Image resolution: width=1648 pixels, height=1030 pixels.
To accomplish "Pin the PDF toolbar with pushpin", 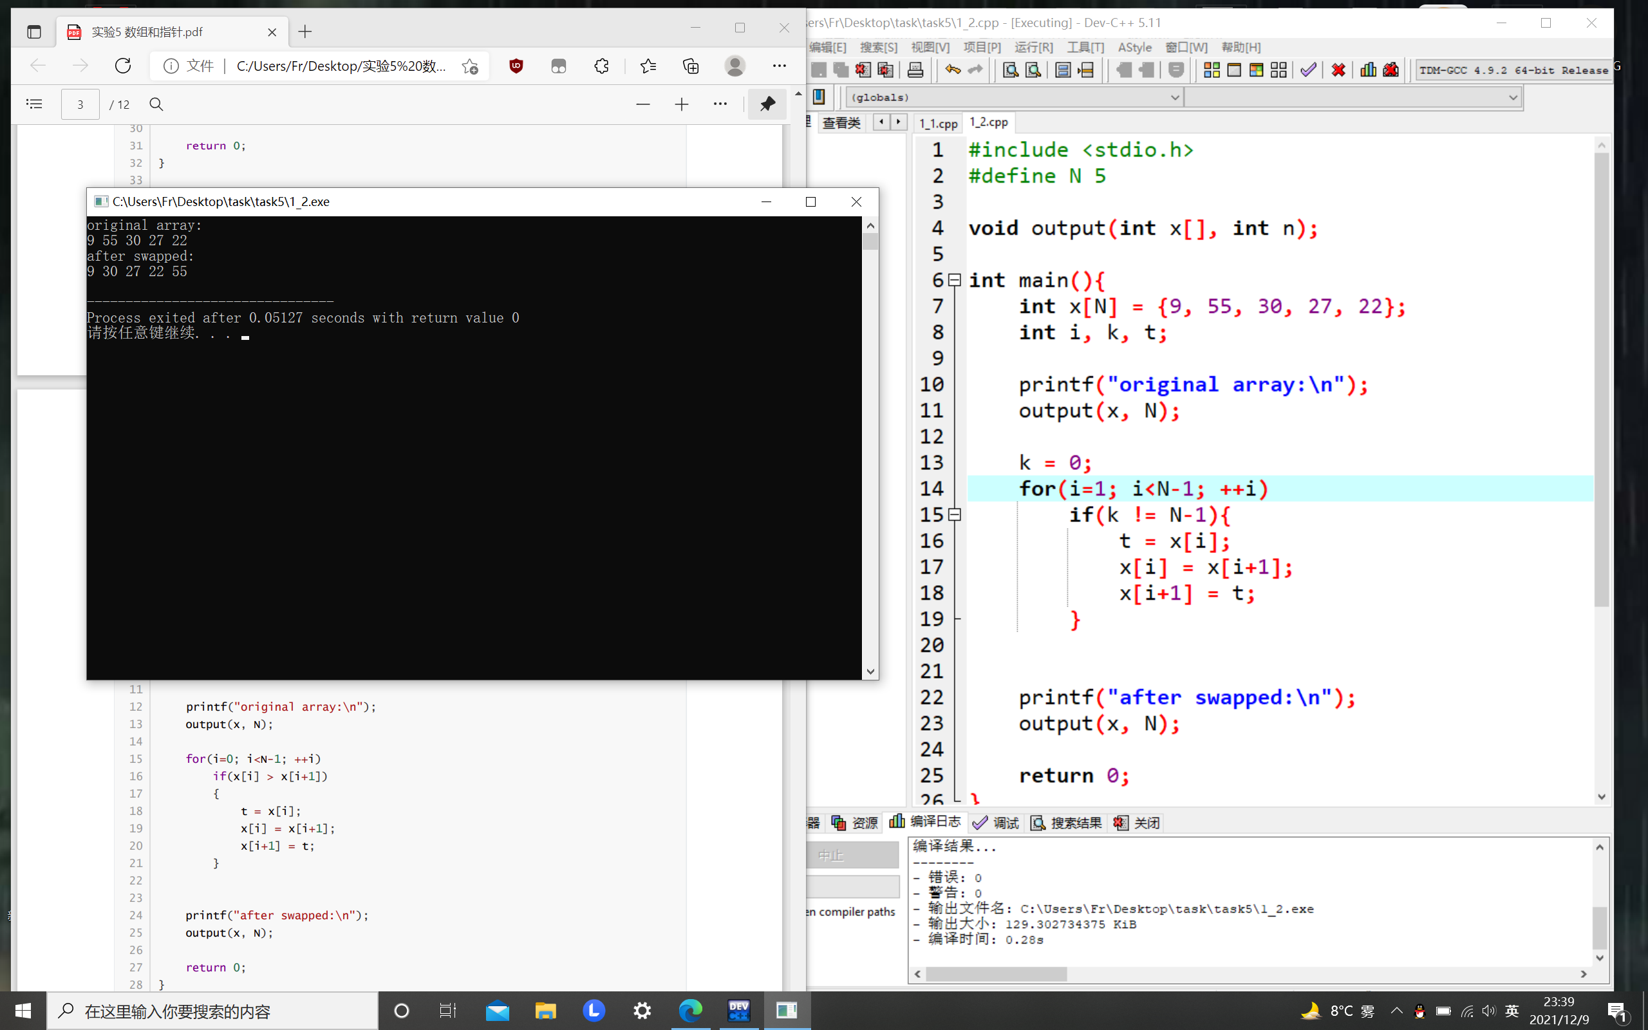I will (x=767, y=104).
